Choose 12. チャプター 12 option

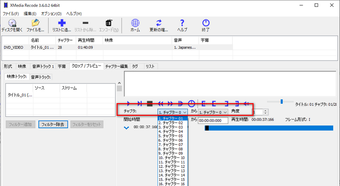point(172,166)
